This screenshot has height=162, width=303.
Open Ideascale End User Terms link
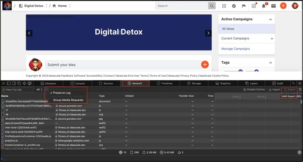(x=132, y=76)
